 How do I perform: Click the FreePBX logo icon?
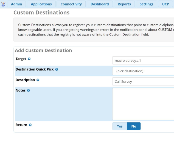[3, 4]
